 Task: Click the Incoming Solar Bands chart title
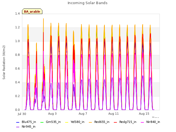87,3
